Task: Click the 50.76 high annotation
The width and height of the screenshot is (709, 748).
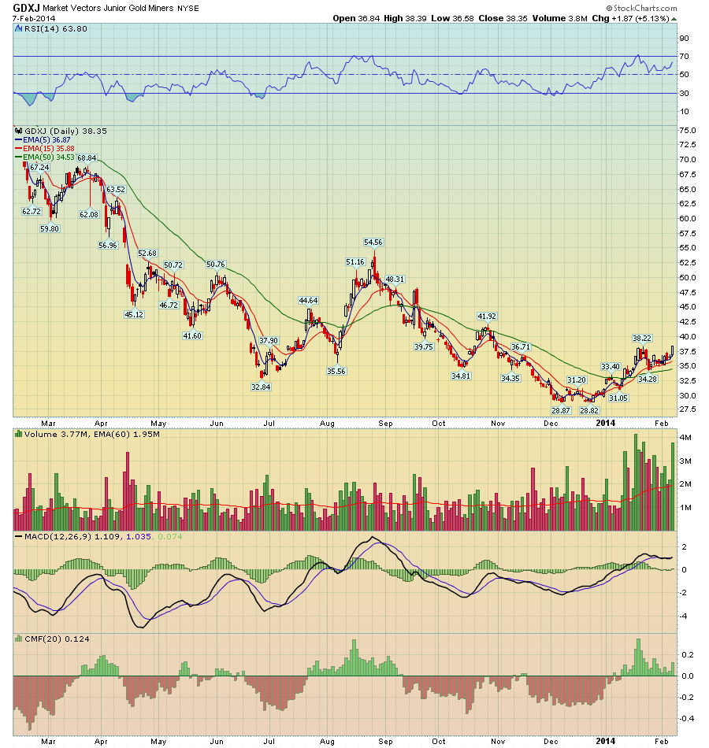Action: (x=216, y=265)
